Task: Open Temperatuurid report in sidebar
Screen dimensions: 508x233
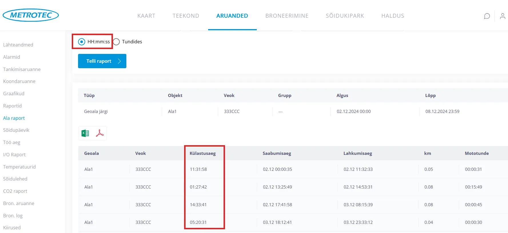Action: click(19, 167)
